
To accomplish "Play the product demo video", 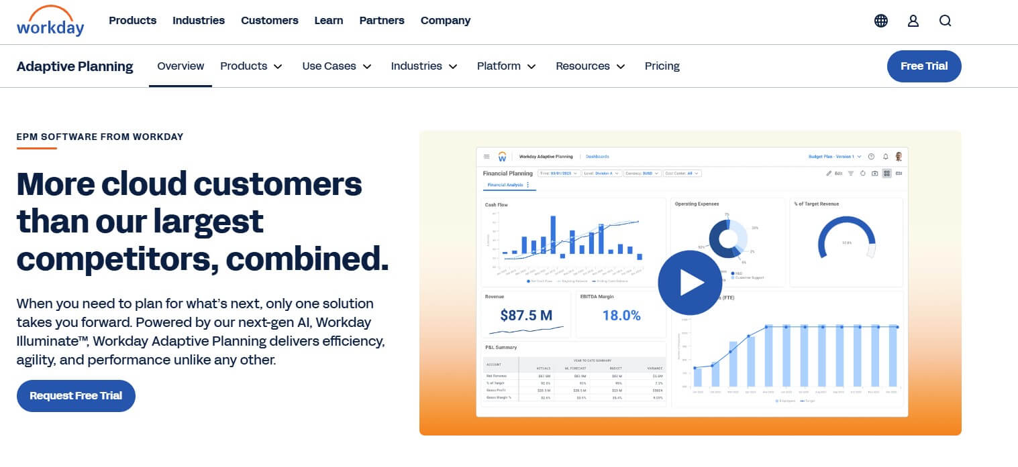I will 690,282.
